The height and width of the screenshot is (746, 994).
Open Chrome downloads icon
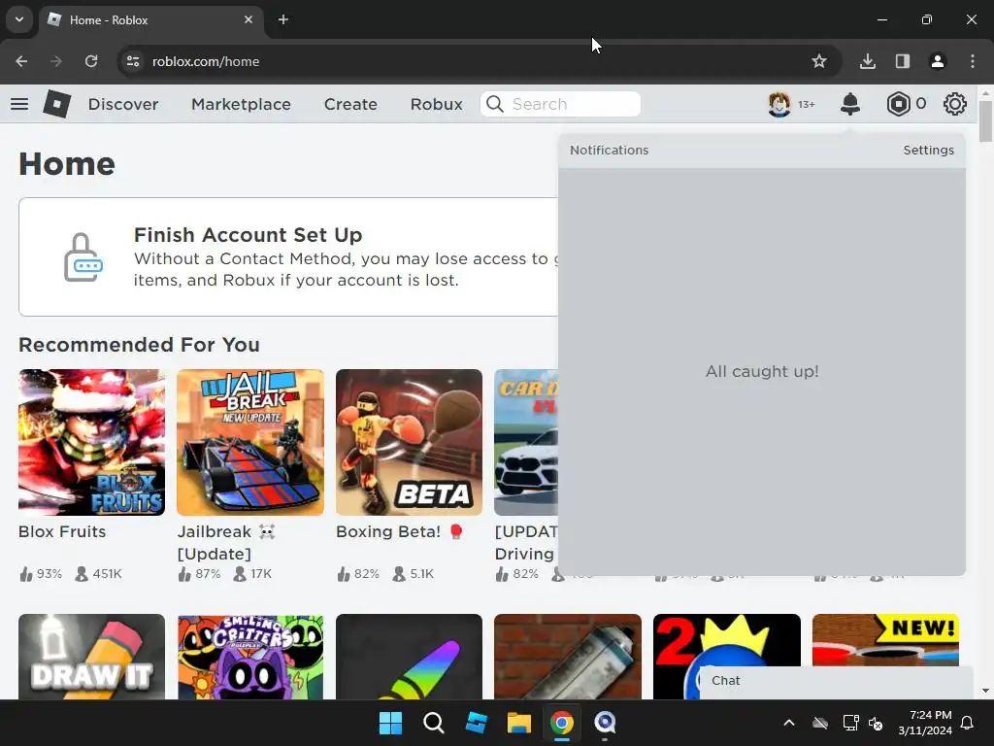(868, 61)
